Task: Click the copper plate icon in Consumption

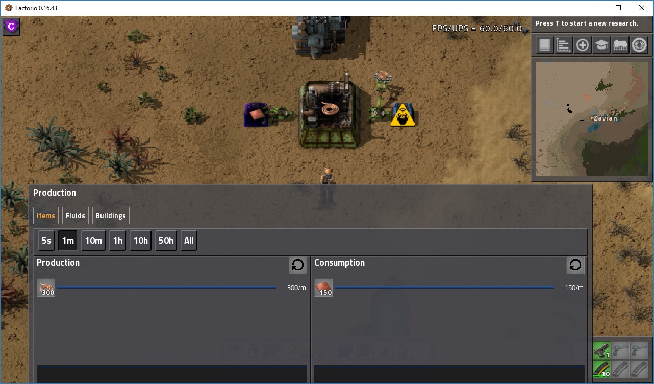Action: point(324,288)
